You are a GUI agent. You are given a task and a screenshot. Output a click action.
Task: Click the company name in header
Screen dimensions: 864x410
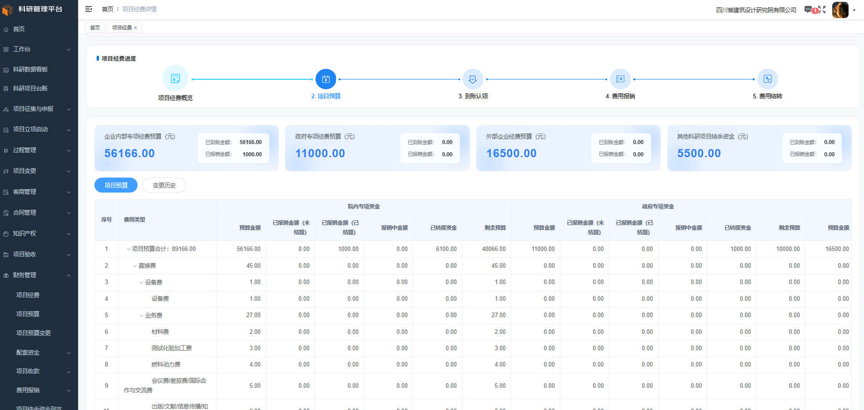[x=756, y=10]
